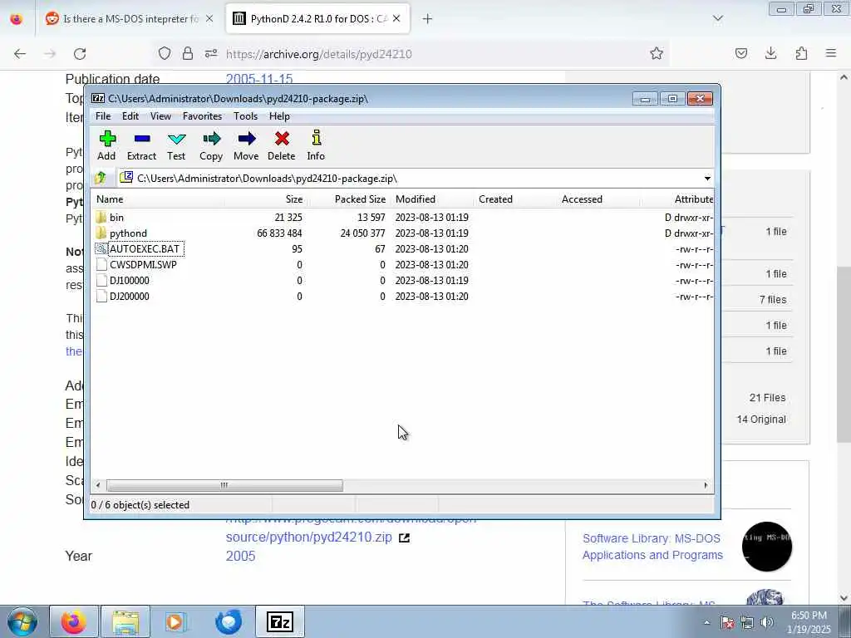The image size is (851, 638).
Task: Select the CWSDPMI.SWP file
Action: click(143, 265)
